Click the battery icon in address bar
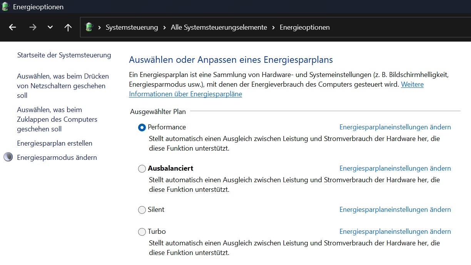The height and width of the screenshot is (265, 471). tap(89, 27)
